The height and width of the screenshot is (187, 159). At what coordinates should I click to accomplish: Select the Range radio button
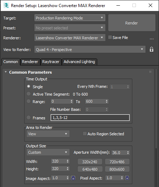tap(28, 101)
